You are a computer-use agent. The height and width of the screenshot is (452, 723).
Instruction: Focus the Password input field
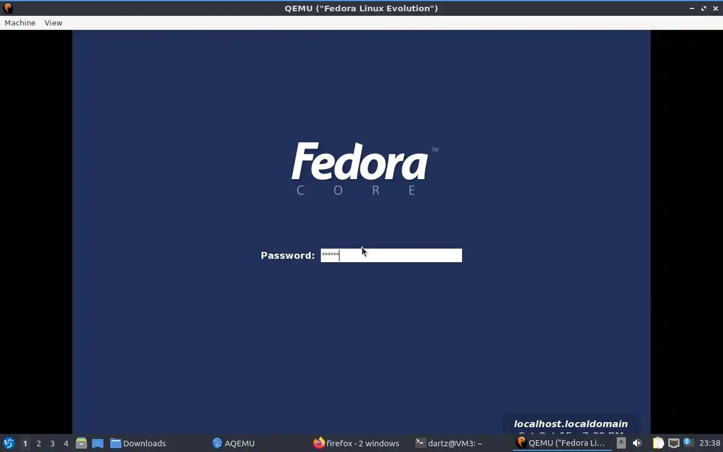point(391,255)
